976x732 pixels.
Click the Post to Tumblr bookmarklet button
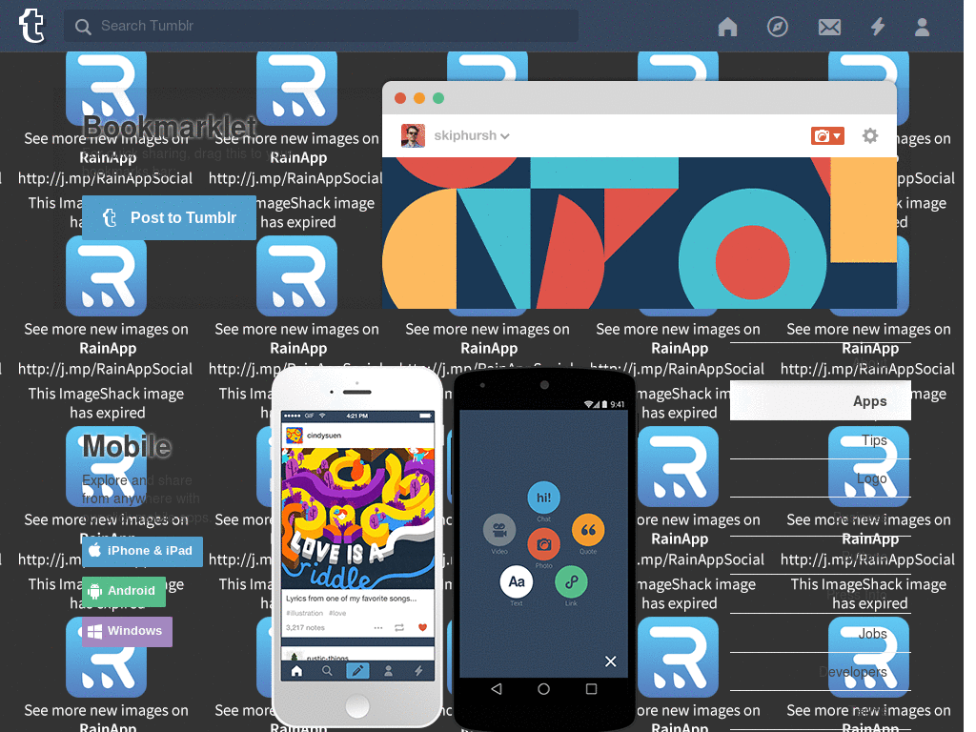coord(169,218)
